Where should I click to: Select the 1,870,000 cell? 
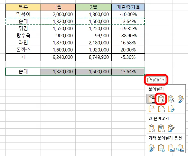click(58, 43)
